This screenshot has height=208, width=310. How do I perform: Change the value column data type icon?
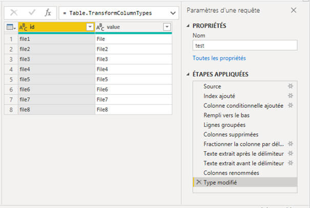[100, 27]
